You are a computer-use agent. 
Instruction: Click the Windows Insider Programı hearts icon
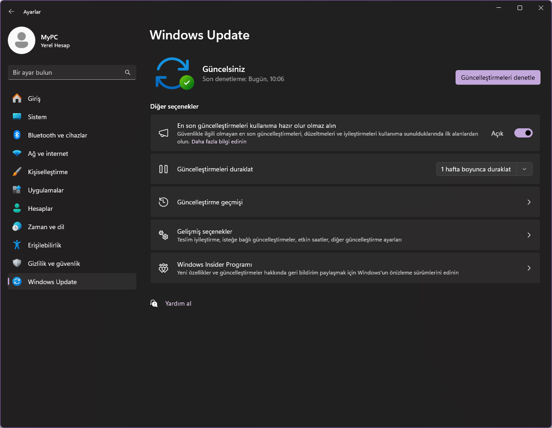163,268
